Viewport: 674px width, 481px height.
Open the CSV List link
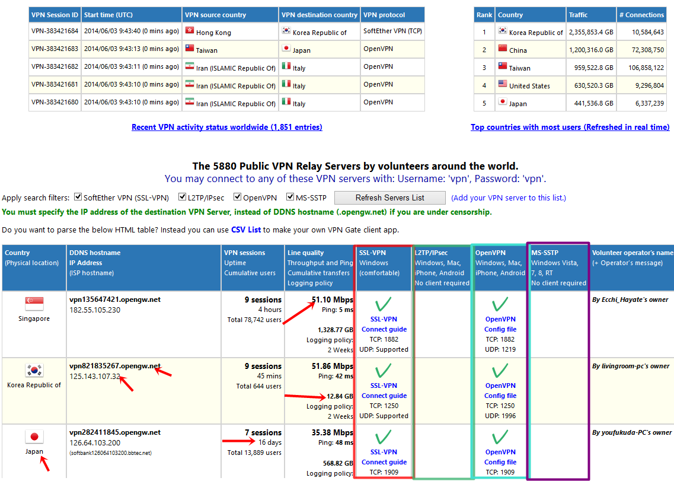[246, 230]
